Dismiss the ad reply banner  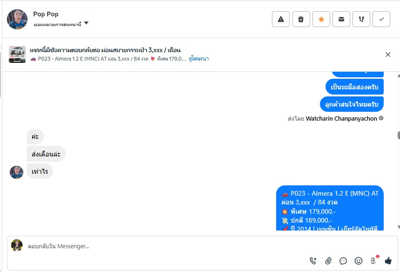tap(388, 54)
